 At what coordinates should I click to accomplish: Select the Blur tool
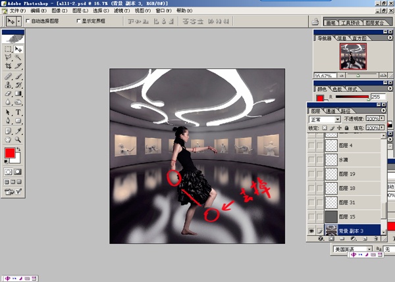[8, 102]
